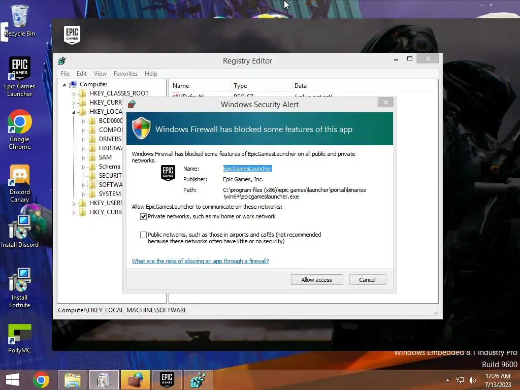The height and width of the screenshot is (390, 520).
Task: Click the Data column header
Action: point(301,85)
